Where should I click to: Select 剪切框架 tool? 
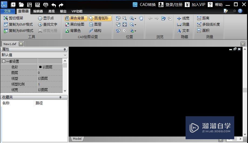click(14, 18)
